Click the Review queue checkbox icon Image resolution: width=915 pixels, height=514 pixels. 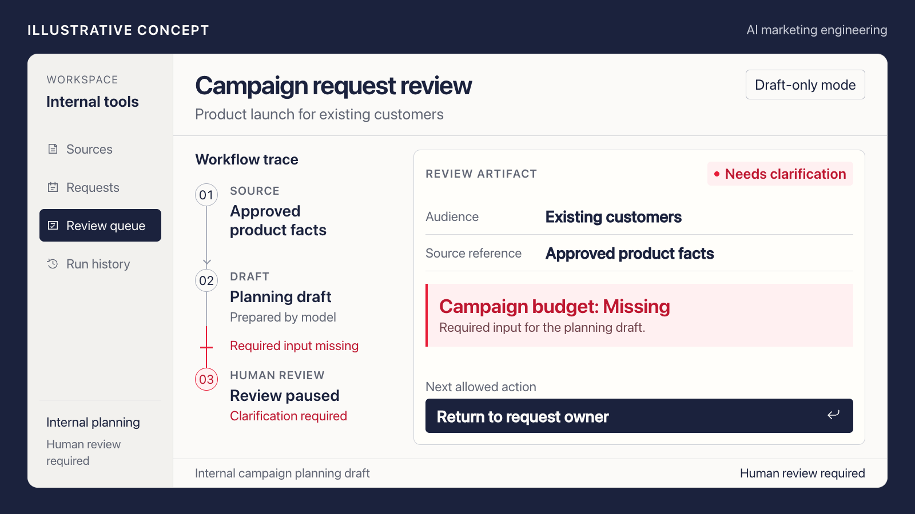[x=53, y=226]
